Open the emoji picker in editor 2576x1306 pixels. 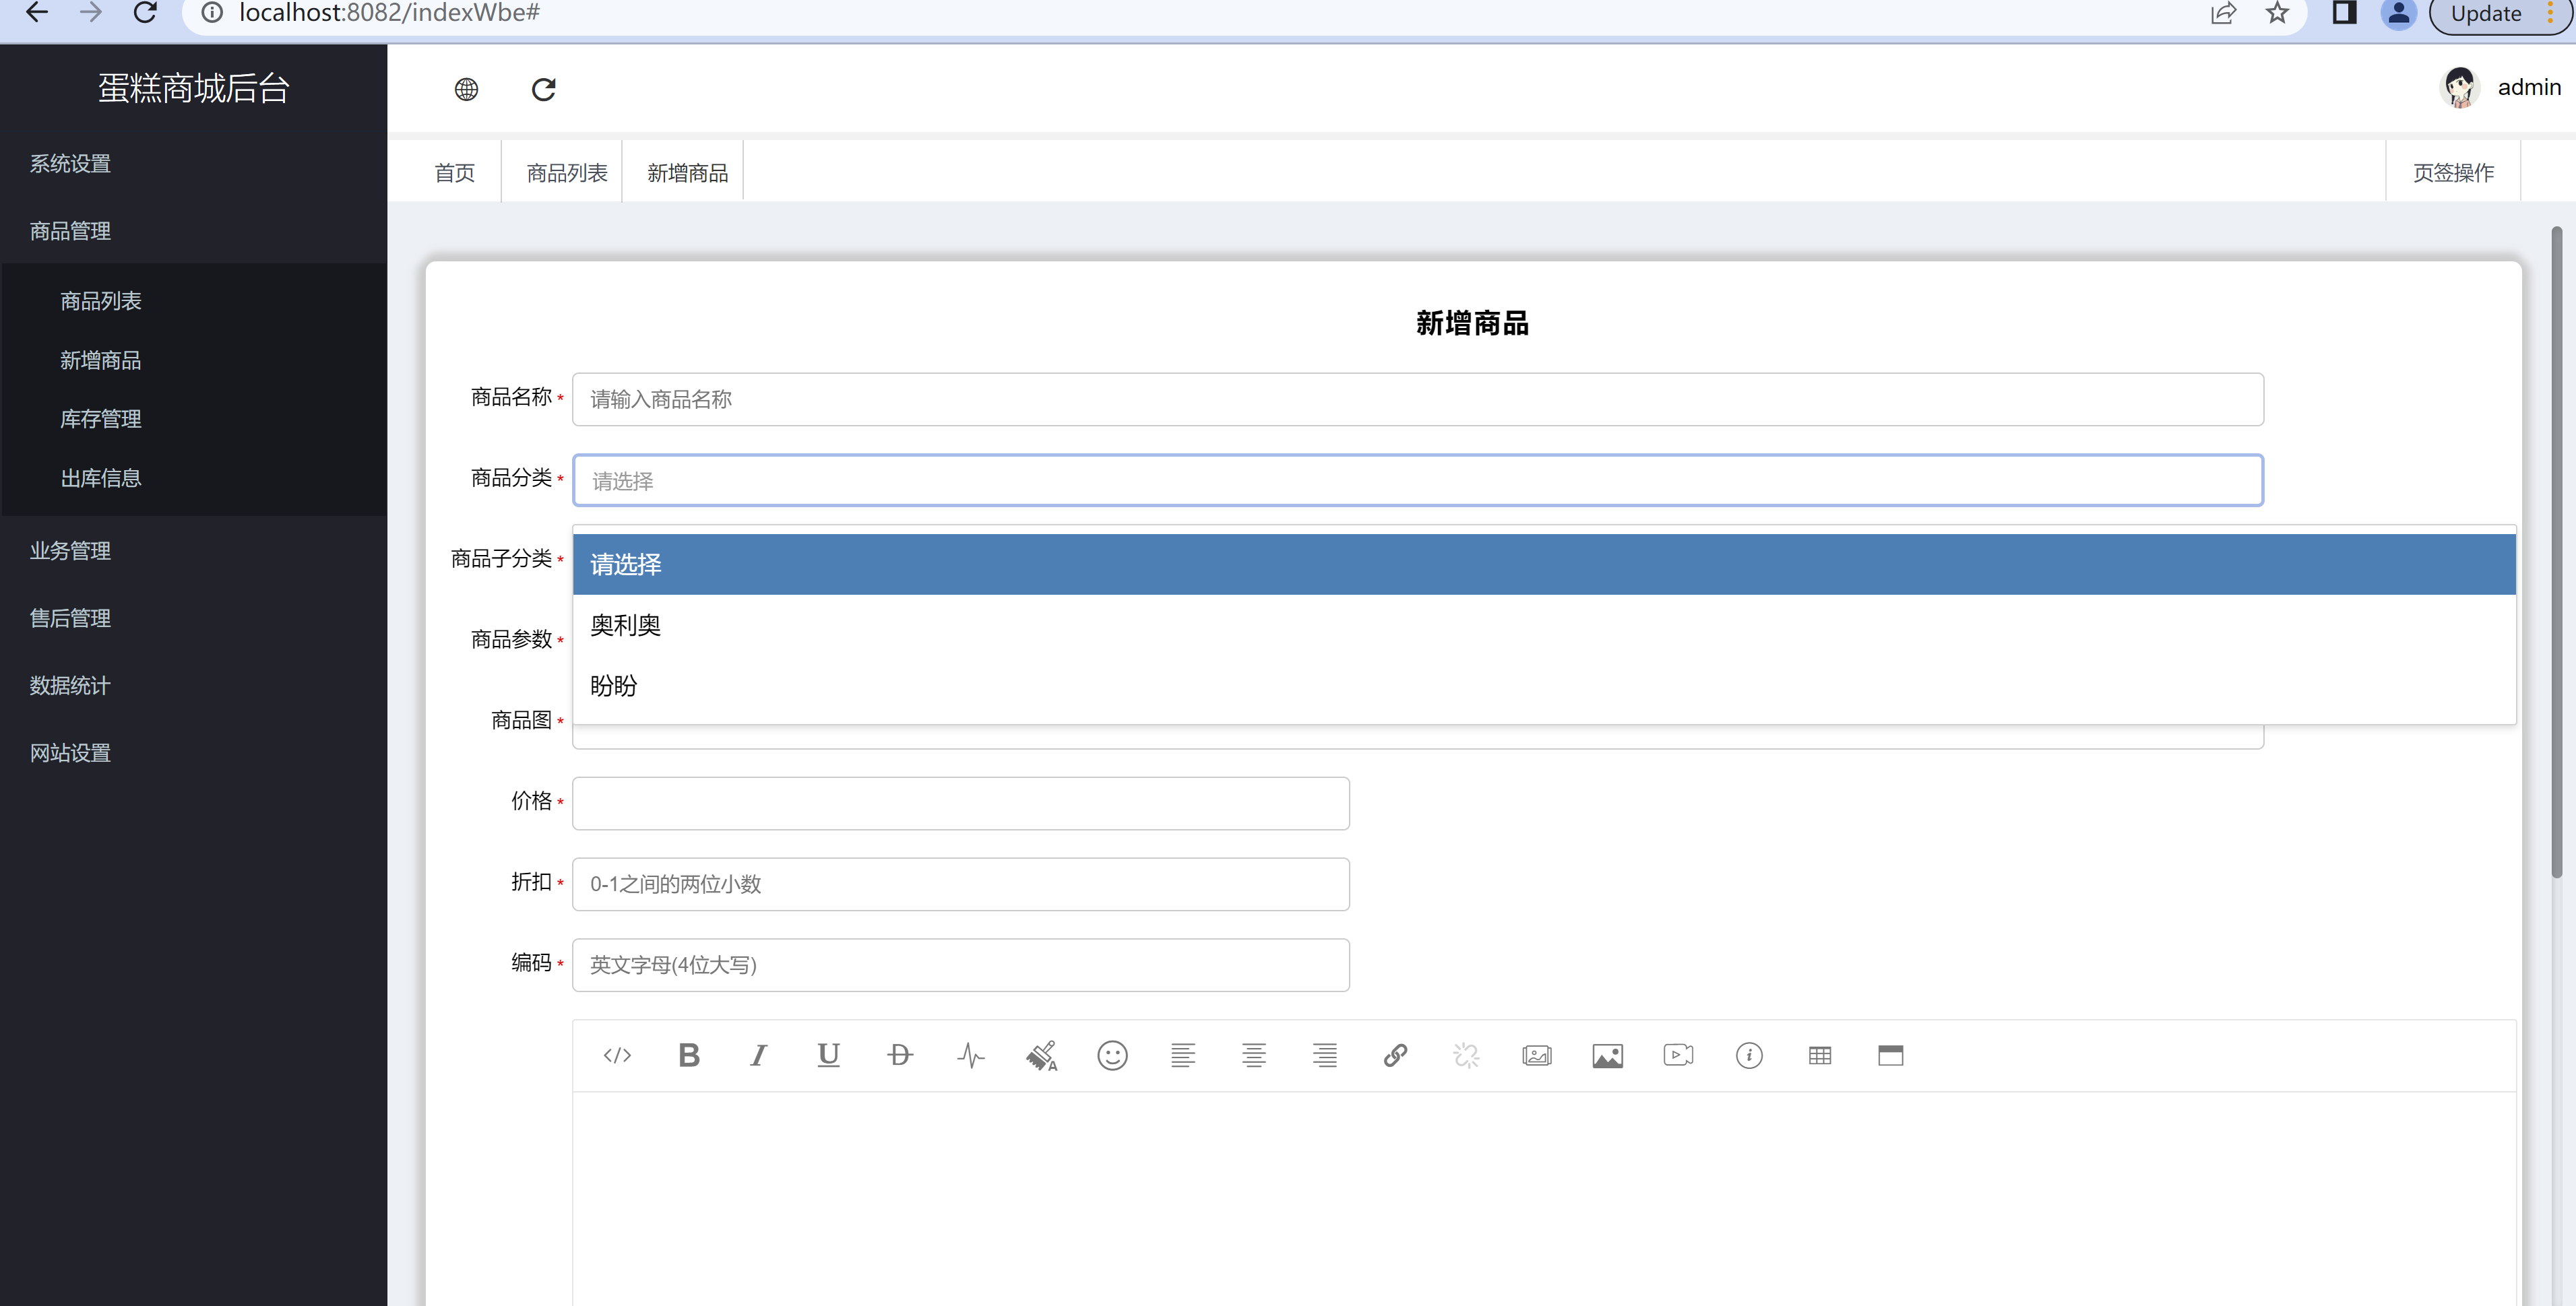1112,1055
